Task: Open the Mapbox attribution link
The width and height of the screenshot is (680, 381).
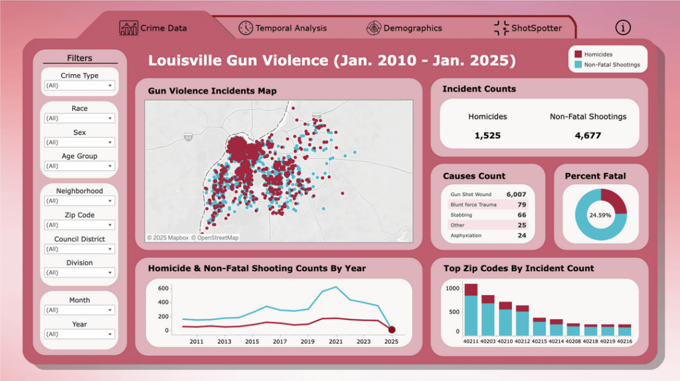Action: (168, 238)
